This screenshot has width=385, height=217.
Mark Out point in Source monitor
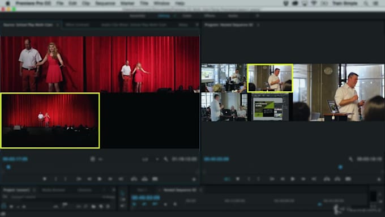click(65, 179)
